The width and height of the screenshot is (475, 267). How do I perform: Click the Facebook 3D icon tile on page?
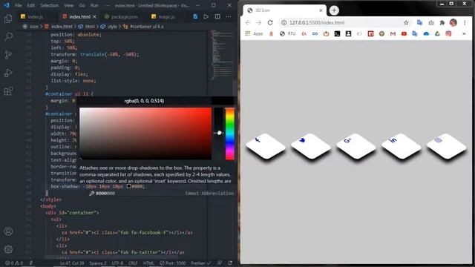266,146
